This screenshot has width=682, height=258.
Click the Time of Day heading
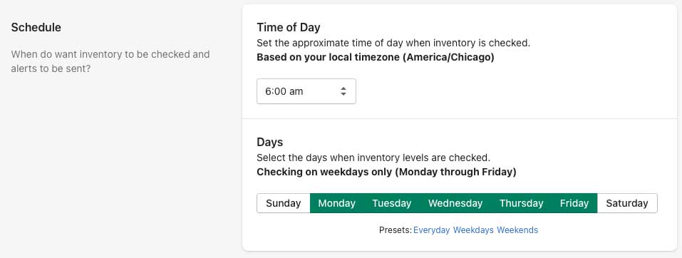coord(289,27)
